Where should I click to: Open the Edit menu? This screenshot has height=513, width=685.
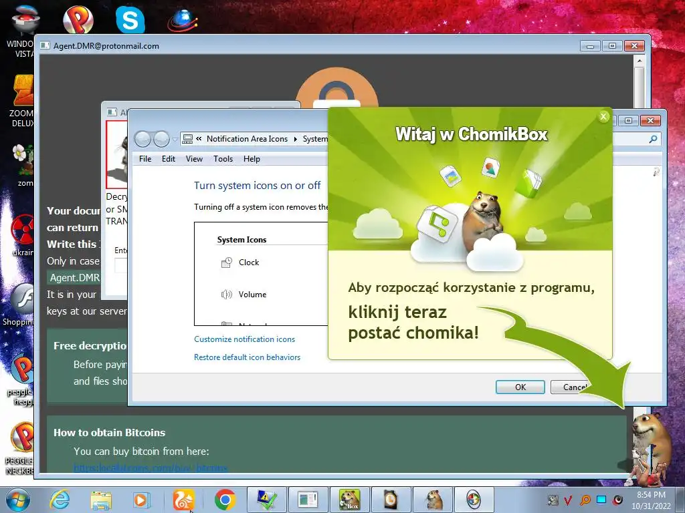168,159
